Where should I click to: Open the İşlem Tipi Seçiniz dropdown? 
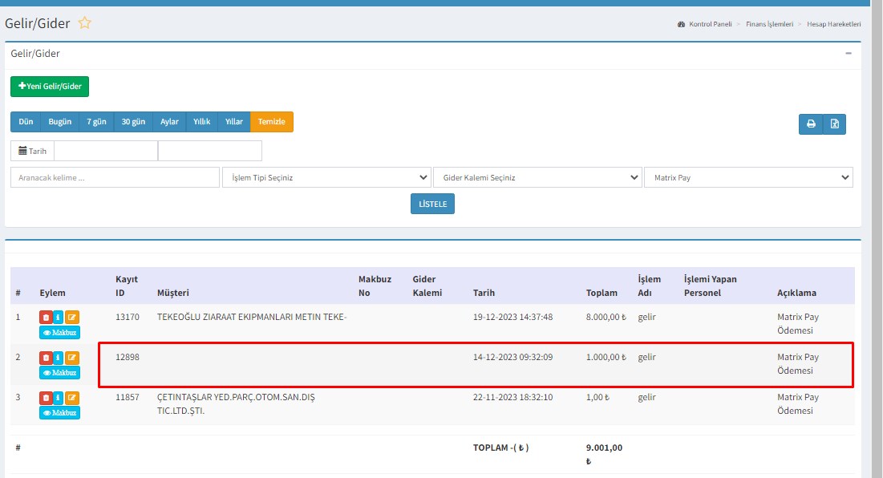(326, 177)
